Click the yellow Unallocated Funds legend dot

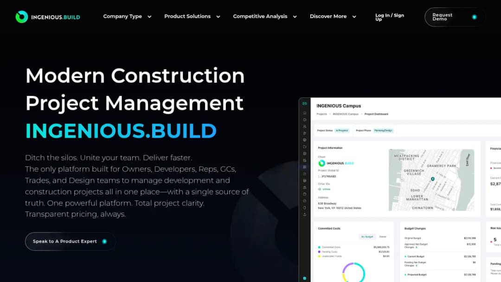pos(319,256)
